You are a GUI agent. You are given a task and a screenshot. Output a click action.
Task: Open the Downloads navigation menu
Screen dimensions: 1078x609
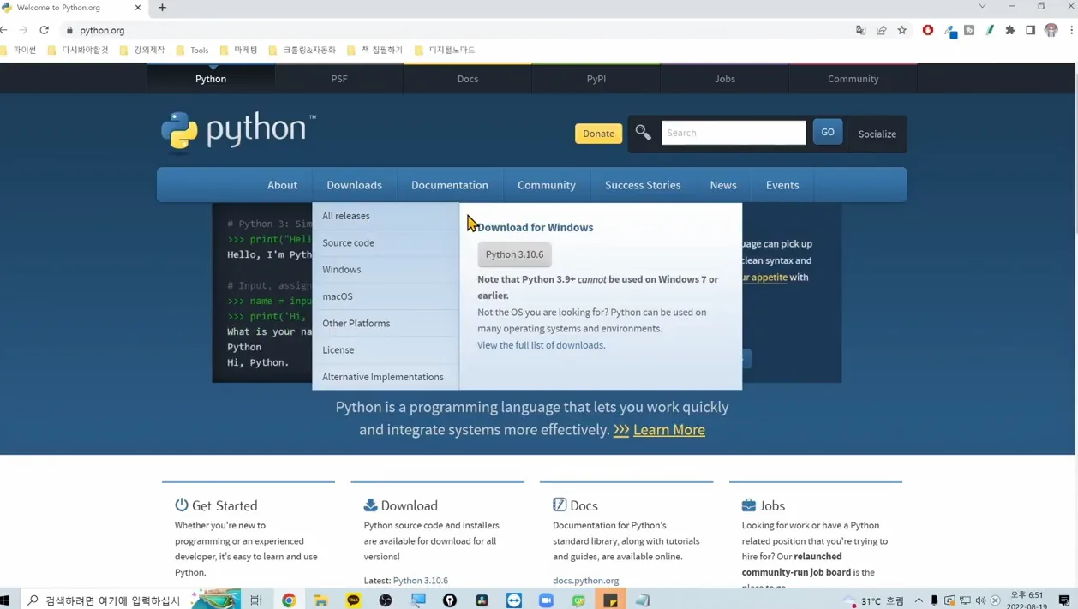pyautogui.click(x=354, y=185)
